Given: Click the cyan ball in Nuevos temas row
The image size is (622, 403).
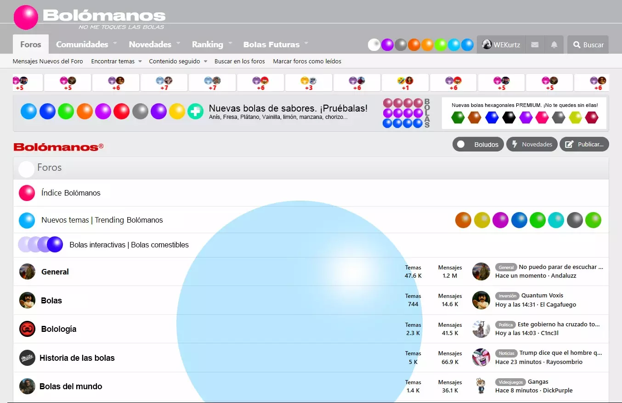Looking at the screenshot, I should pyautogui.click(x=556, y=220).
